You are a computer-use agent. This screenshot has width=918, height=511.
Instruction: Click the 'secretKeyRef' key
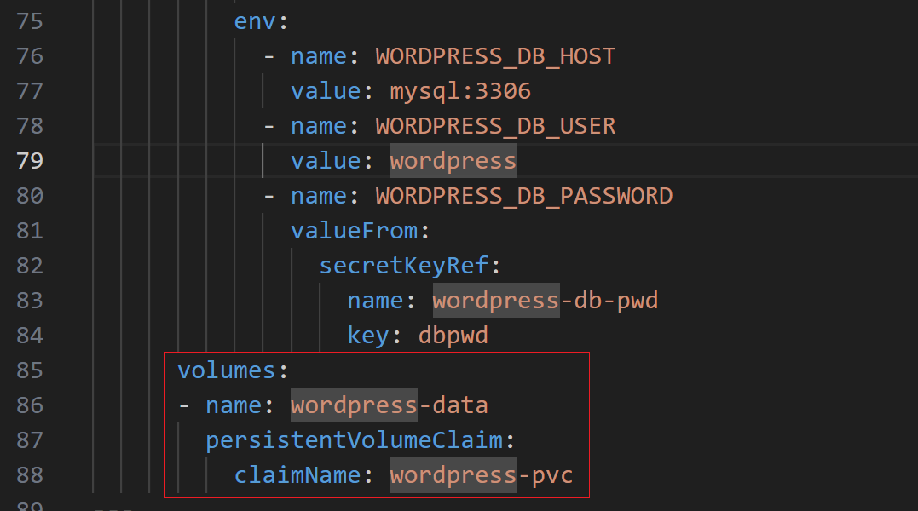coord(403,266)
